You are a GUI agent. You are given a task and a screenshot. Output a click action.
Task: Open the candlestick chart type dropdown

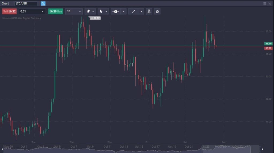click(x=90, y=11)
